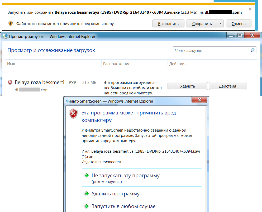The image size is (262, 212).
Task: Click the dl. source domain under file name
Action: (x=32, y=90)
